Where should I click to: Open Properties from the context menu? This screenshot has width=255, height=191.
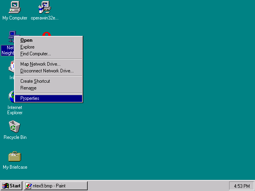[49, 98]
